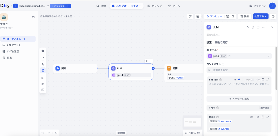Click the プレビュー preview button

click(x=214, y=16)
